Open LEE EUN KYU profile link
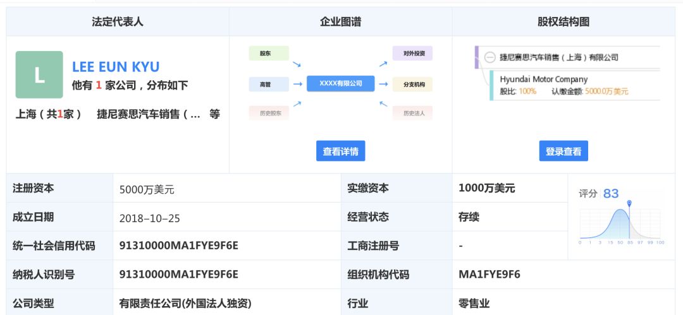 116,66
